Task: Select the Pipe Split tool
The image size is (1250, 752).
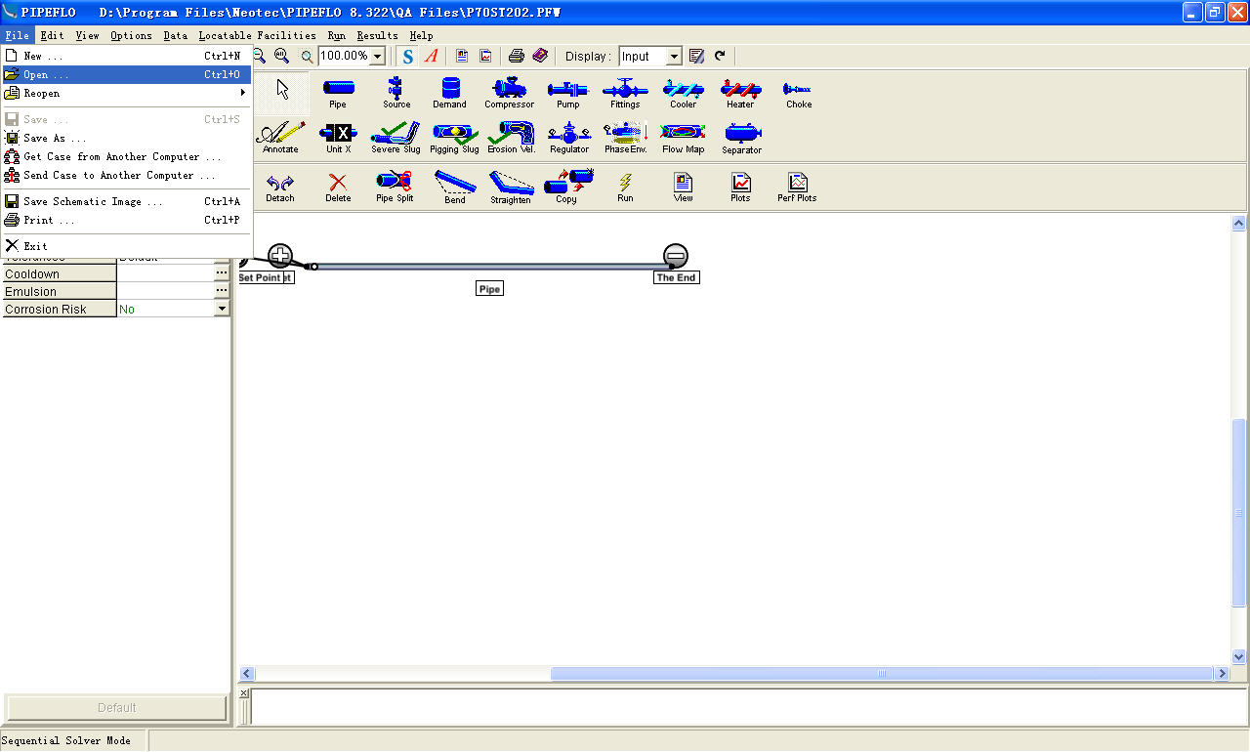Action: (395, 187)
